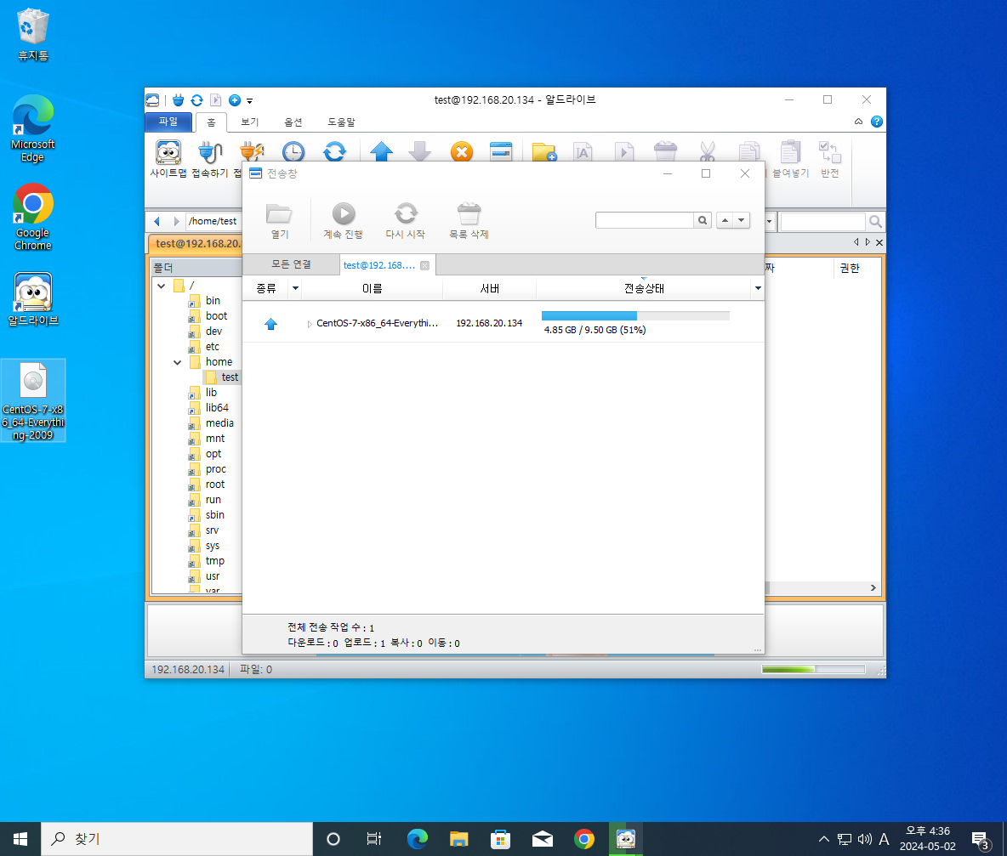Open the 전송상태 column dropdown arrow
The image size is (1007, 856).
coord(758,288)
